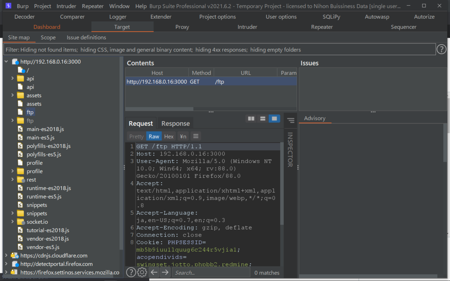Click the Contents table horizontal scrollbar
The width and height of the screenshot is (450, 281).
point(159,109)
